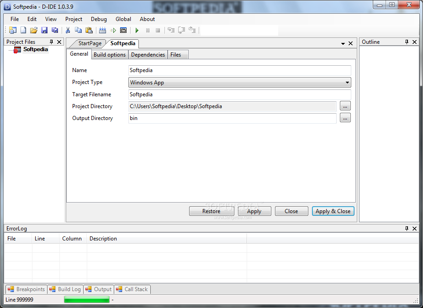Select the General settings tab
423x308 pixels.
pos(79,54)
